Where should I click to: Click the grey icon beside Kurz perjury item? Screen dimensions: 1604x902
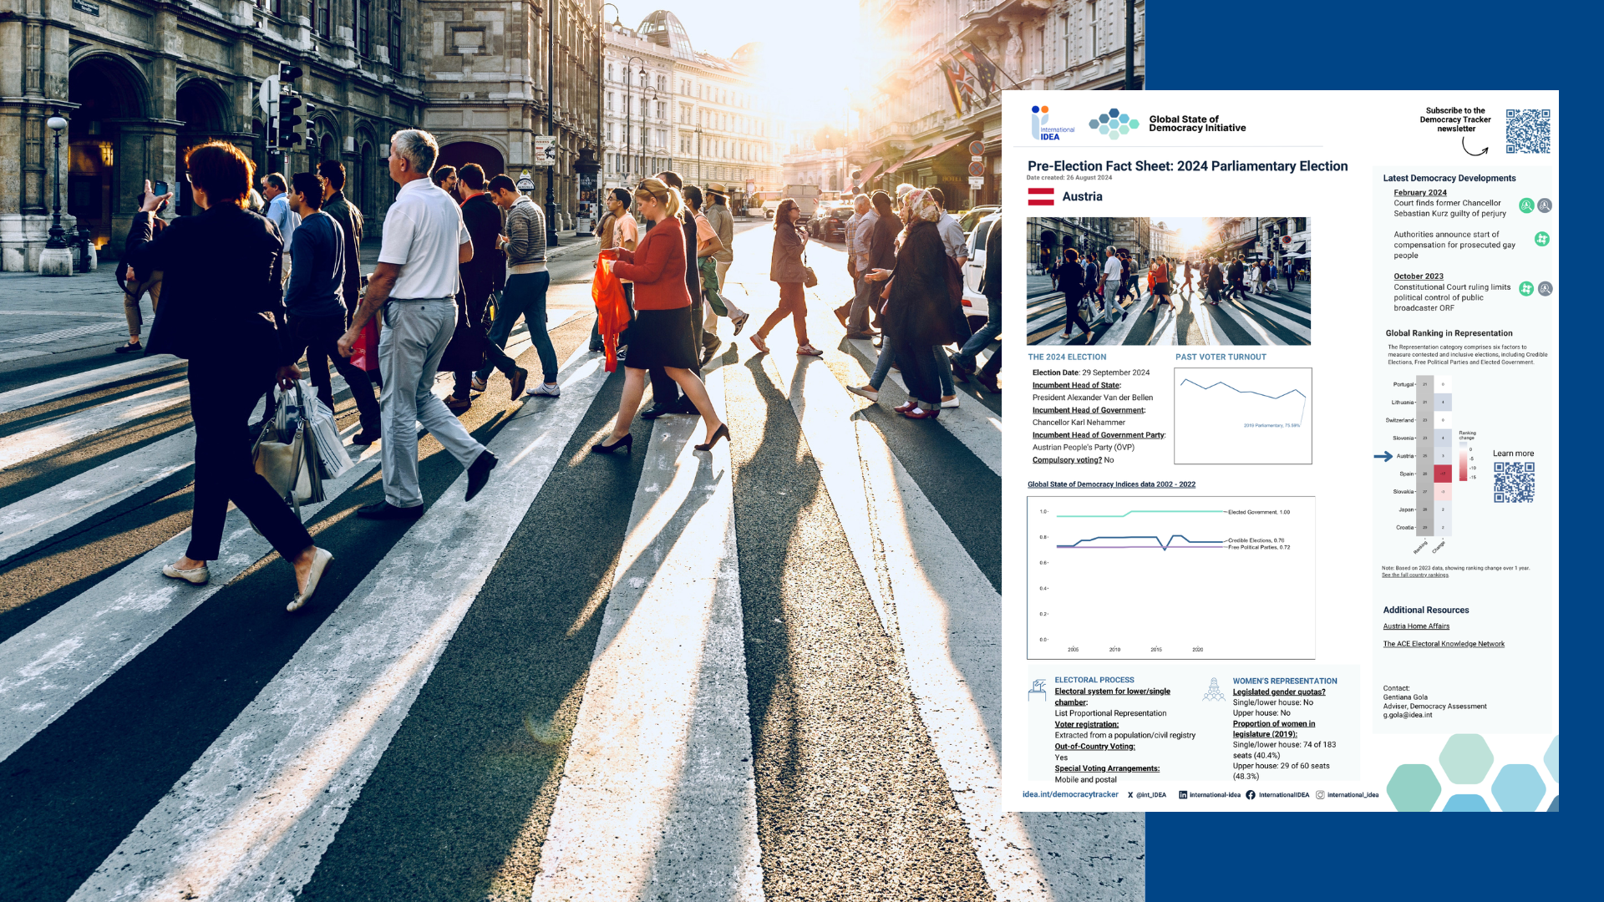[1545, 205]
